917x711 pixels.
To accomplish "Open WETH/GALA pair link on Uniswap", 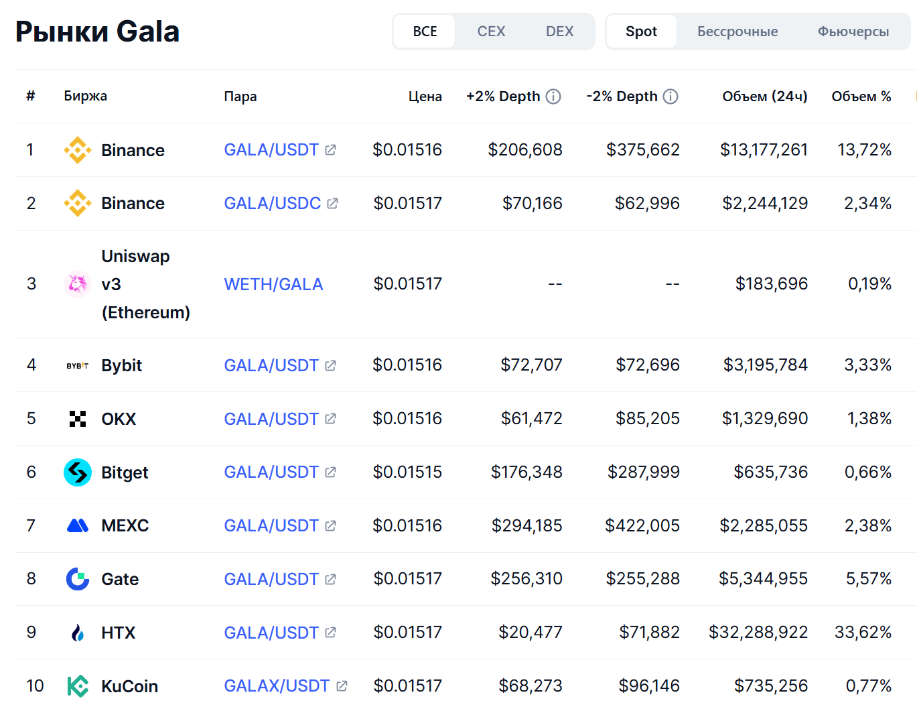I will tap(273, 284).
